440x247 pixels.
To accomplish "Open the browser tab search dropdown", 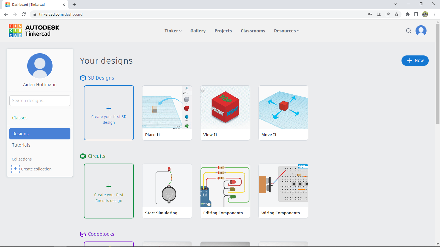I will pyautogui.click(x=395, y=4).
